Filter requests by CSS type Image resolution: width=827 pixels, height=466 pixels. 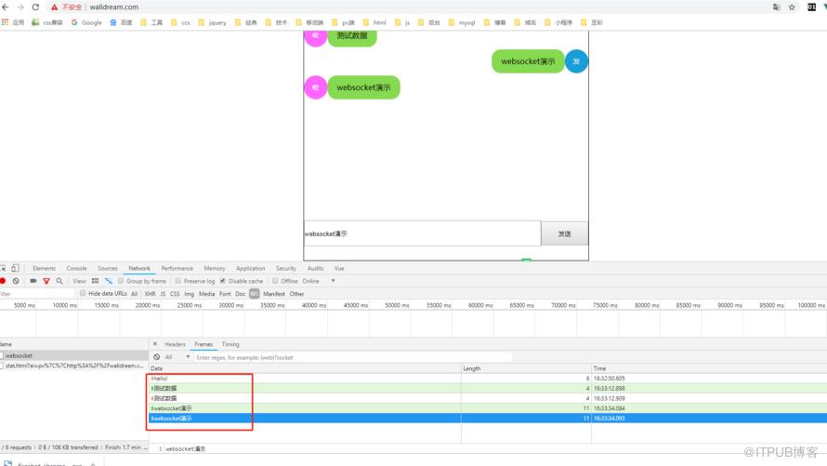(175, 293)
